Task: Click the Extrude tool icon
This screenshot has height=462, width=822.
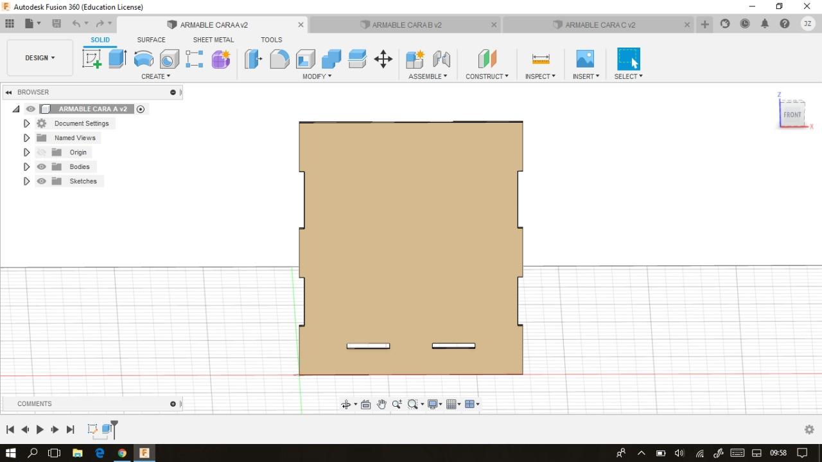Action: (118, 59)
